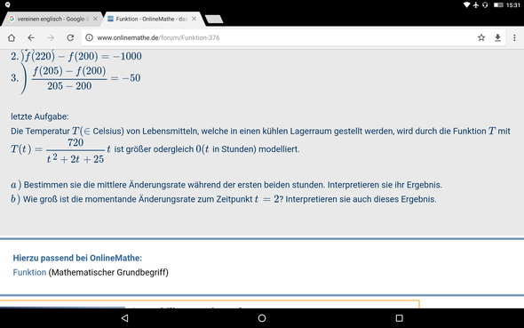This screenshot has width=524, height=328.
Task: Open the Chrome three-dot menu
Action: (514, 38)
